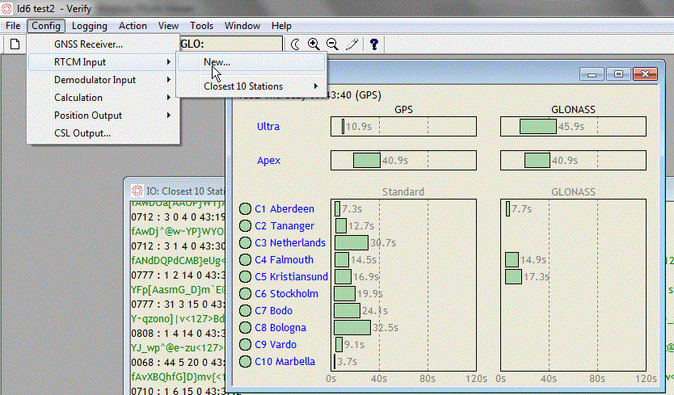This screenshot has width=674, height=395.
Task: Toggle night mode moon icon
Action: click(295, 44)
